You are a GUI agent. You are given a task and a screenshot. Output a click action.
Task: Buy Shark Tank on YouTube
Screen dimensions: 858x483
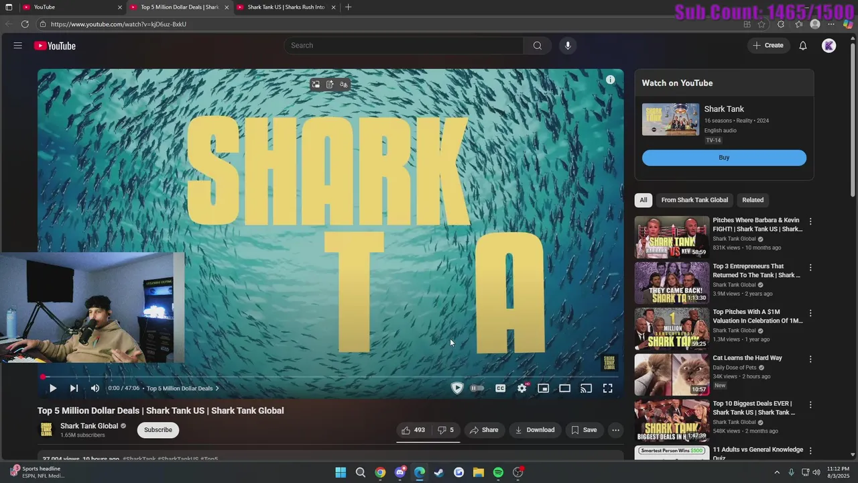(724, 158)
